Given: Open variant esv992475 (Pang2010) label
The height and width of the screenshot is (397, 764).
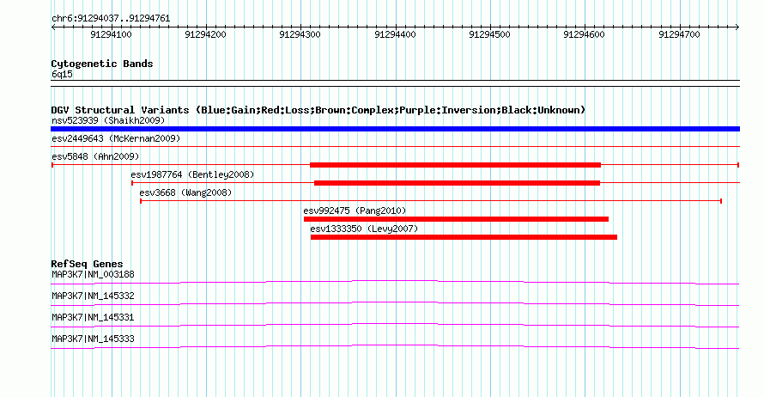Looking at the screenshot, I should click(355, 211).
